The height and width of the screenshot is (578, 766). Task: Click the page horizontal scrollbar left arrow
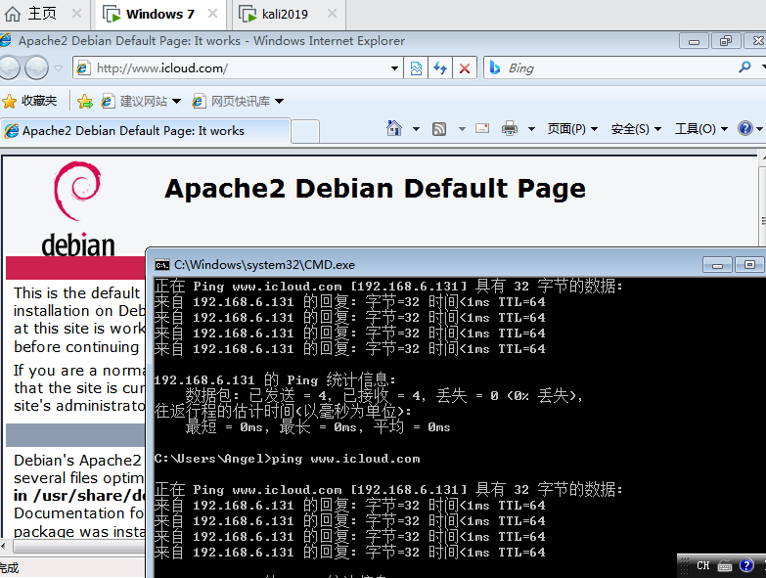[4, 546]
